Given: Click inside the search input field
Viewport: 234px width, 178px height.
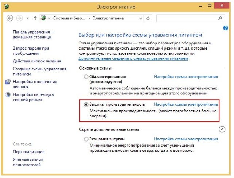Looking at the screenshot, I should [186, 18].
